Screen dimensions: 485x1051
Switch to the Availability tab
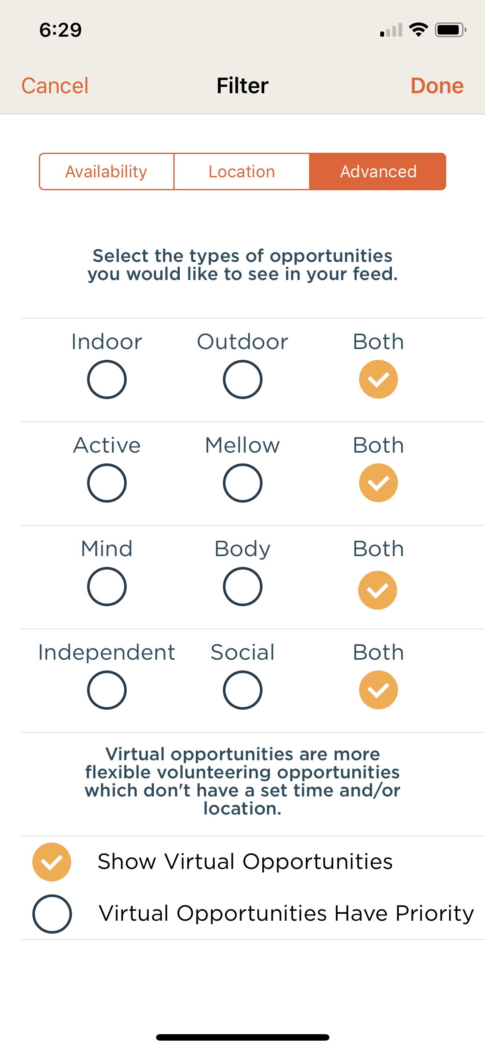pos(106,172)
